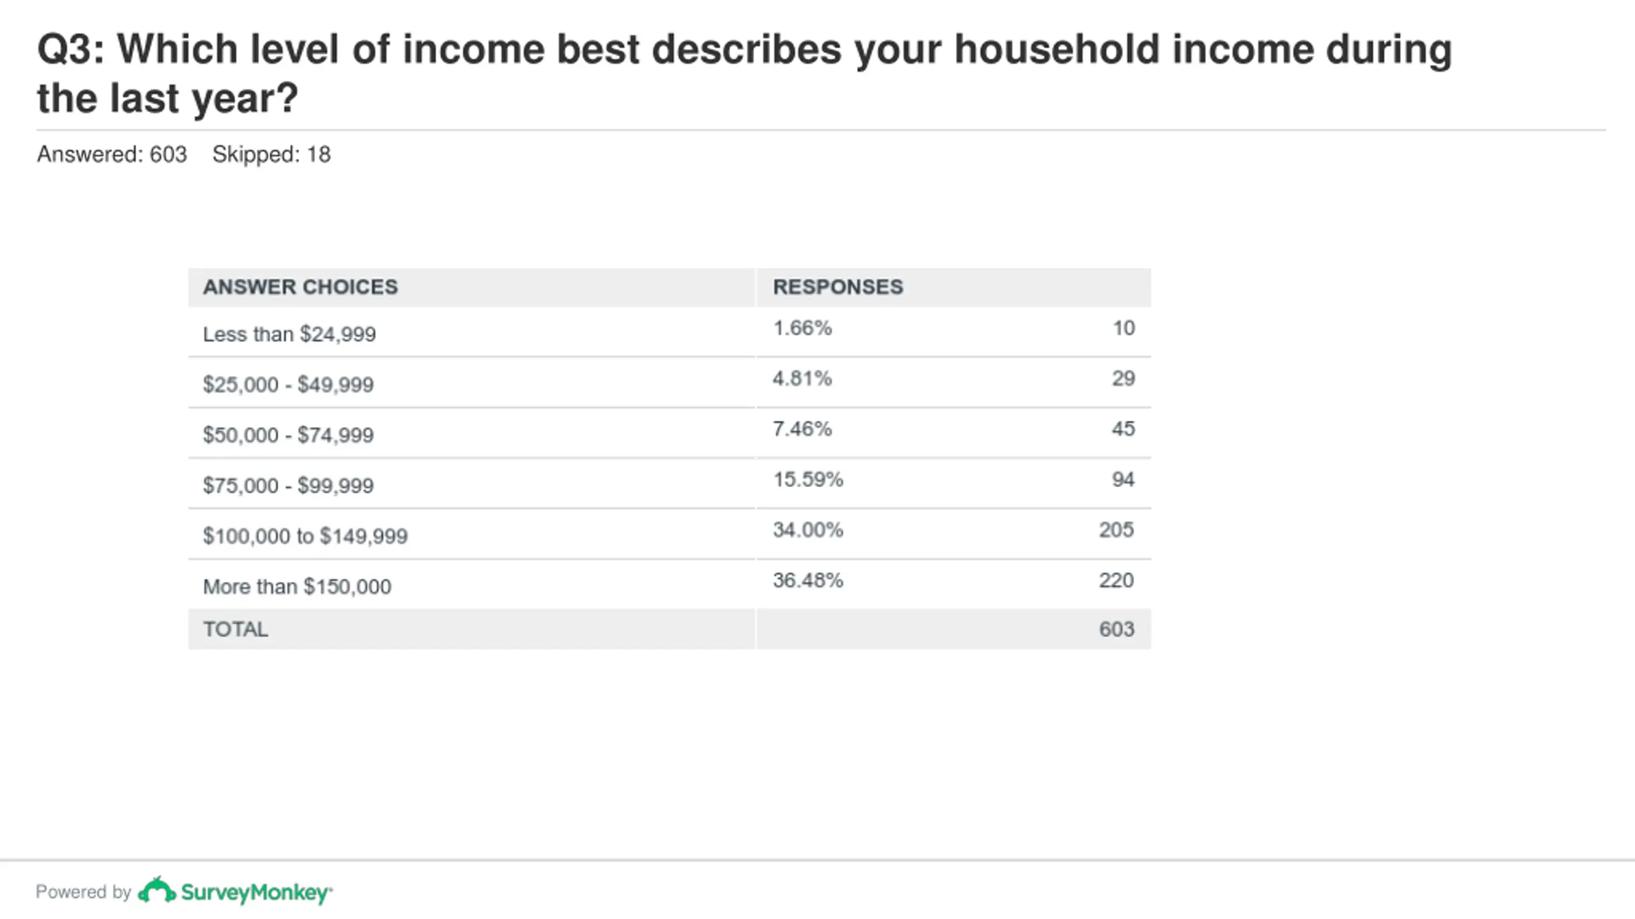The width and height of the screenshot is (1635, 919).
Task: Select the 'Less than $24,999' row
Action: 669,332
